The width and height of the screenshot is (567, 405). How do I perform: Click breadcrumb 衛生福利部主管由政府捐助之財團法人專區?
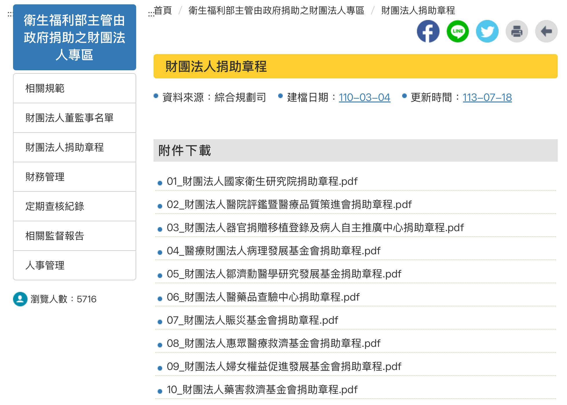pos(276,11)
